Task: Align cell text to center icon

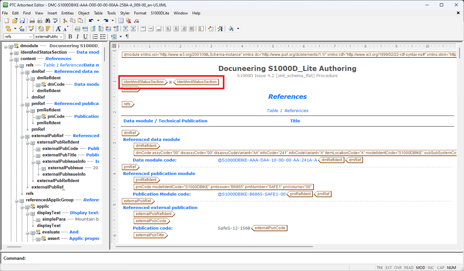Action: pyautogui.click(x=176, y=29)
